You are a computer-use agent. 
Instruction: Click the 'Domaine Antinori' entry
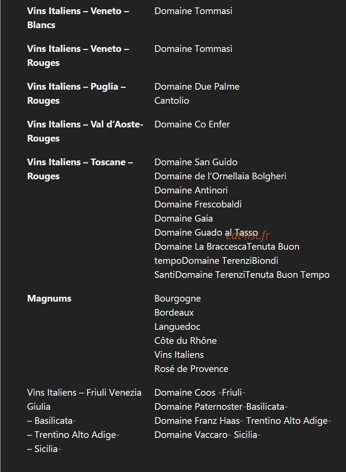click(x=191, y=190)
